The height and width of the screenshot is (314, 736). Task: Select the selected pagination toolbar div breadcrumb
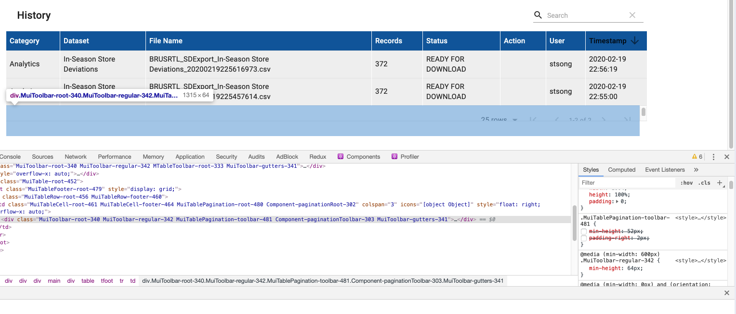tap(323, 281)
